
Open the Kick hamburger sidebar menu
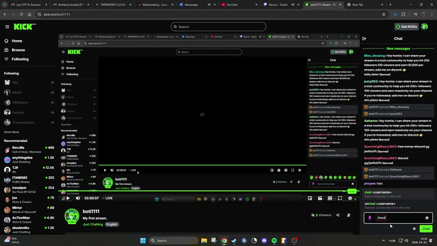[x=7, y=27]
